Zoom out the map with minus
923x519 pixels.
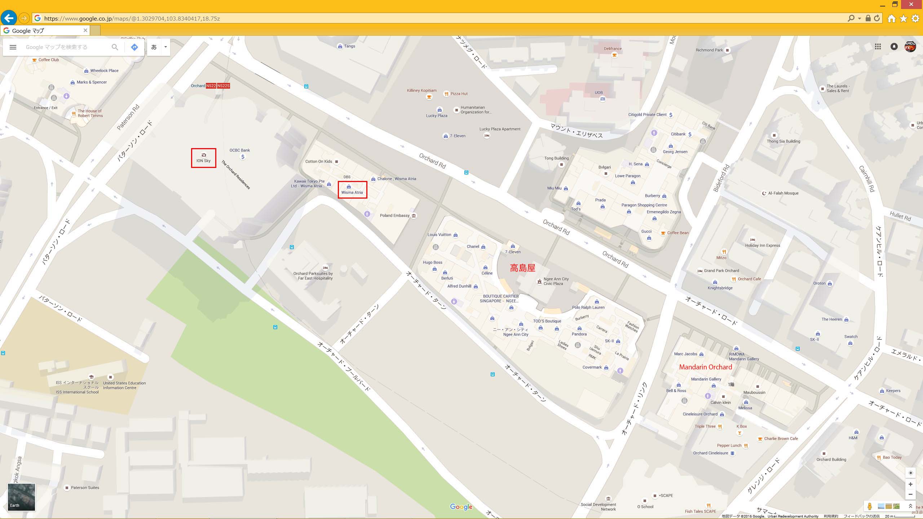tap(910, 494)
